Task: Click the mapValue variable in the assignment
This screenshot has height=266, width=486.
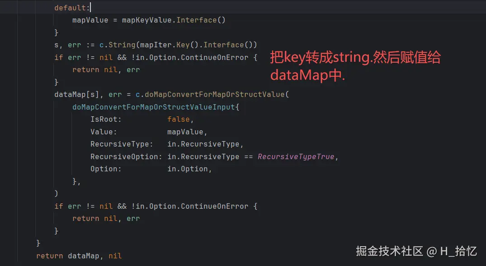Action: [x=90, y=20]
